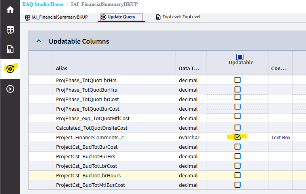
Task: Select the document report sidebar icon
Action: (10, 49)
